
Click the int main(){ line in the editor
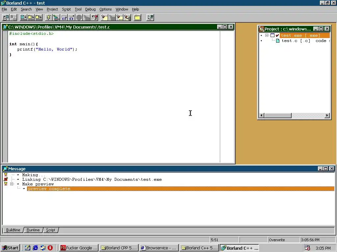[x=24, y=44]
